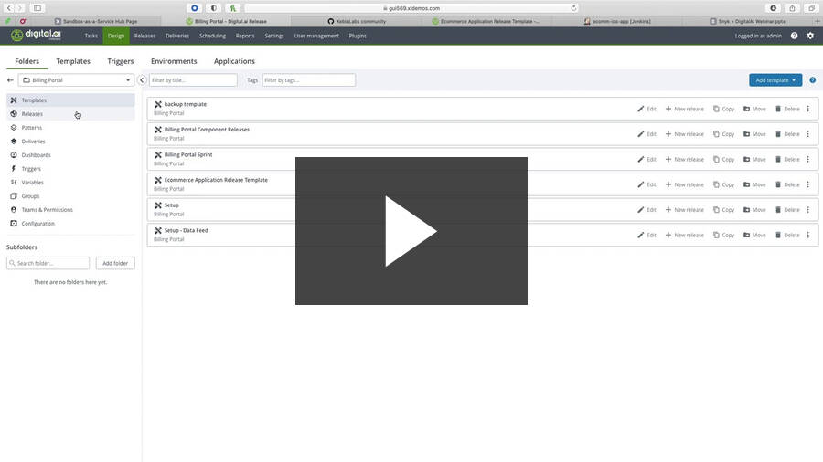Edit the backup template
Viewport: 823px width, 462px height.
[647, 109]
